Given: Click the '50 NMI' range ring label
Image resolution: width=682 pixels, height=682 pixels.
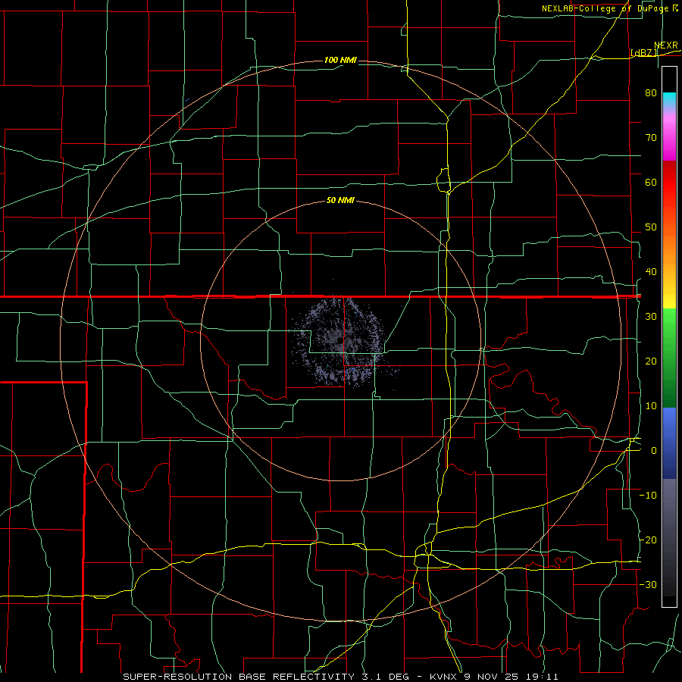Looking at the screenshot, I should click(x=340, y=201).
